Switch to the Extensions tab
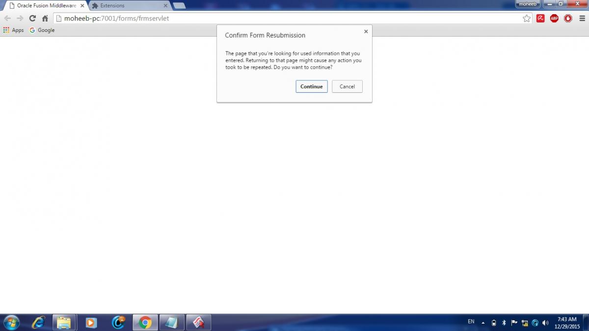Screen dimensions: 589x331 pyautogui.click(x=128, y=5)
